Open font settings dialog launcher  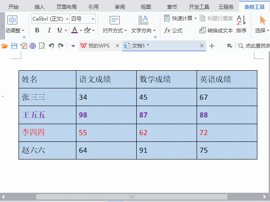[24, 37]
